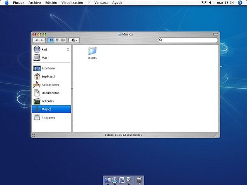Open Imágenes from the sidebar
Screen dimensions: 247x185
click(51, 117)
